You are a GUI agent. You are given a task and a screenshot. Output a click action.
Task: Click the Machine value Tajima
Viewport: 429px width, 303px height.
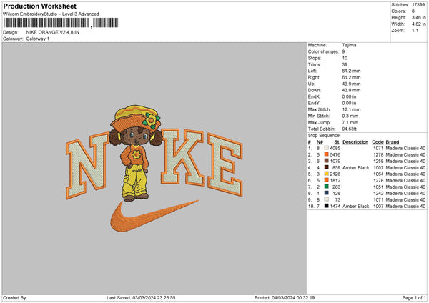point(349,45)
